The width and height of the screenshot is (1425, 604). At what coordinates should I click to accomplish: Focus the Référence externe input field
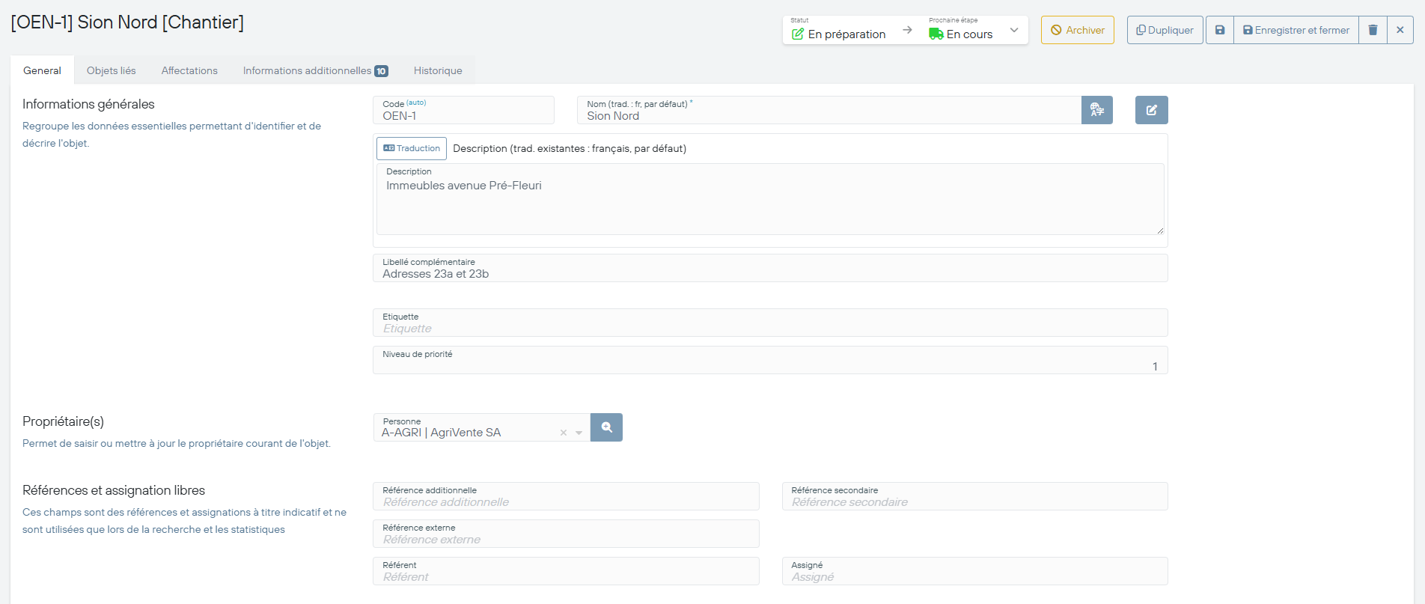pyautogui.click(x=566, y=539)
